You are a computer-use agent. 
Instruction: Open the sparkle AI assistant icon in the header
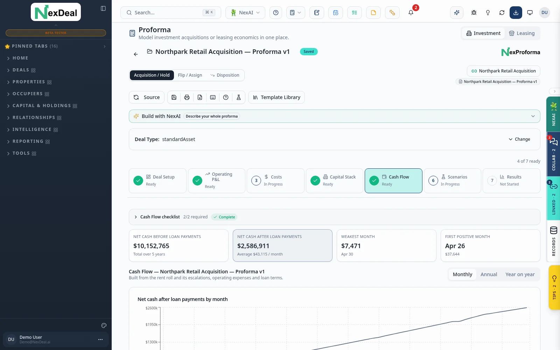point(457,13)
